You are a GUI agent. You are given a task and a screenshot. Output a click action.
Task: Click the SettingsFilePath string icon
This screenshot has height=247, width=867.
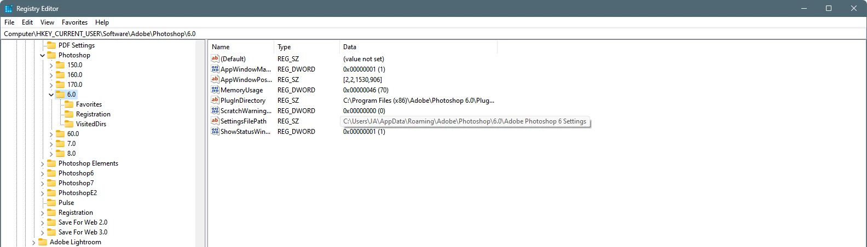tap(215, 121)
